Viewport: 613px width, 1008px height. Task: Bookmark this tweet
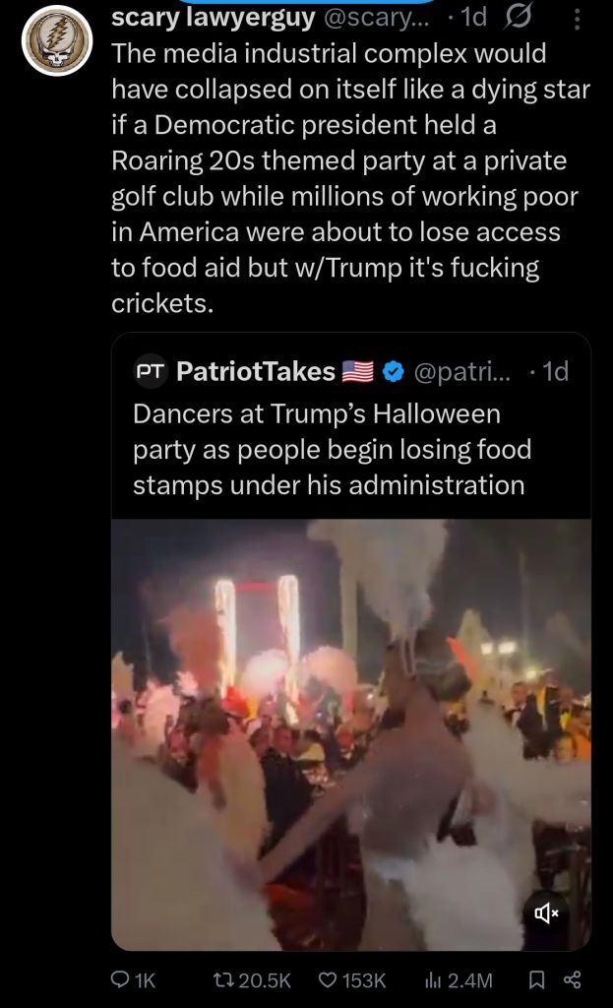[536, 979]
